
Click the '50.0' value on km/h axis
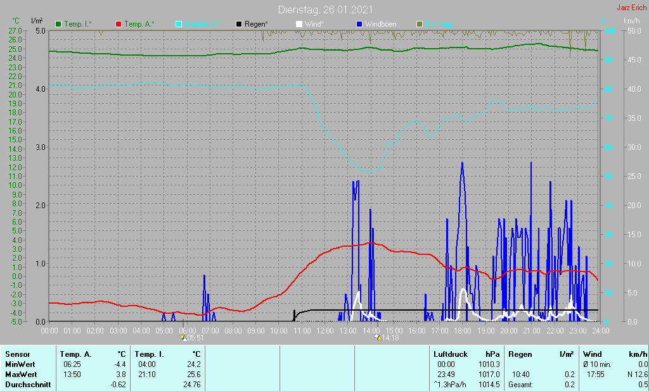[634, 30]
